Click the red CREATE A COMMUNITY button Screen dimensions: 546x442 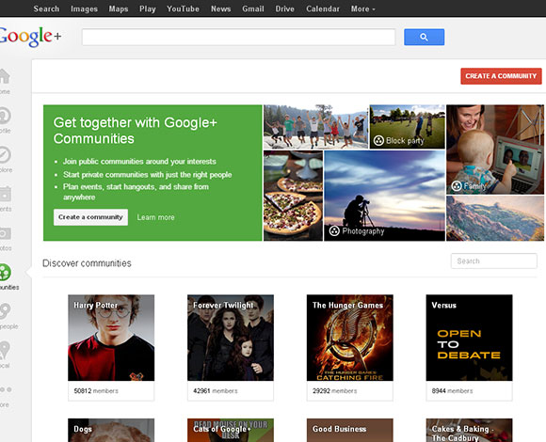(x=501, y=76)
